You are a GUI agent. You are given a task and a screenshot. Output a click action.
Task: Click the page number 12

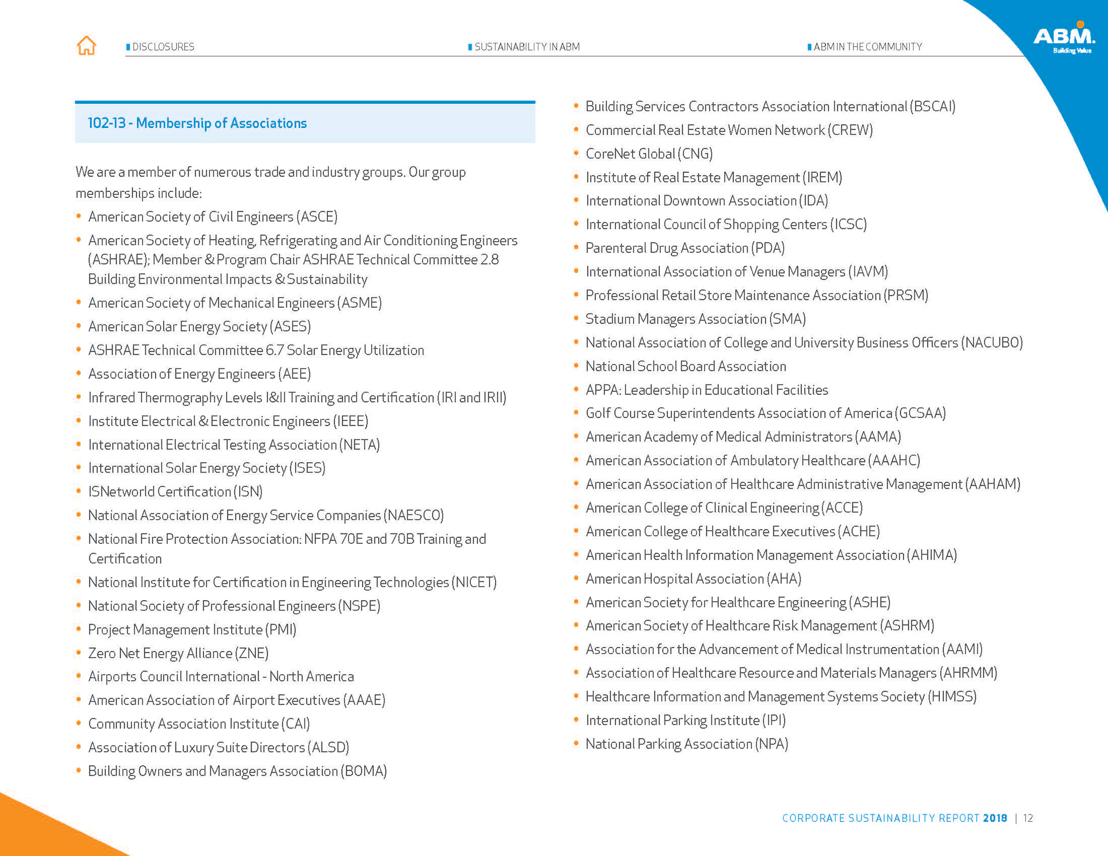pyautogui.click(x=1028, y=818)
